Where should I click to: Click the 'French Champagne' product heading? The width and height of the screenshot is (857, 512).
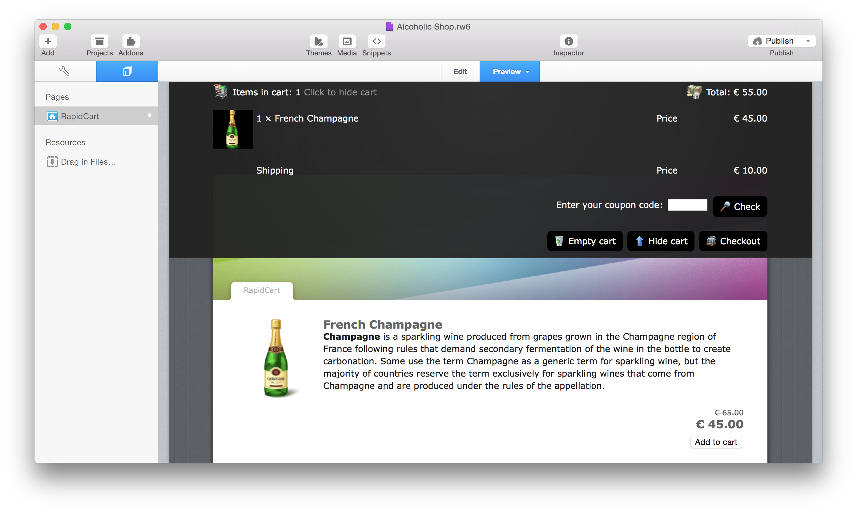click(382, 324)
